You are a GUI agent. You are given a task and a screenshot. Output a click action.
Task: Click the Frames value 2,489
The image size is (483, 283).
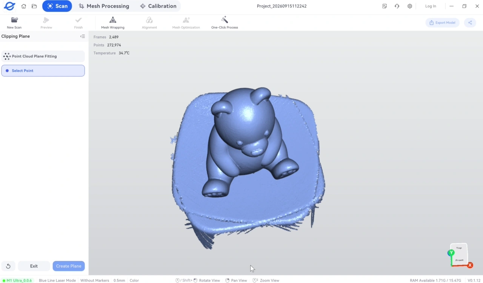point(114,37)
